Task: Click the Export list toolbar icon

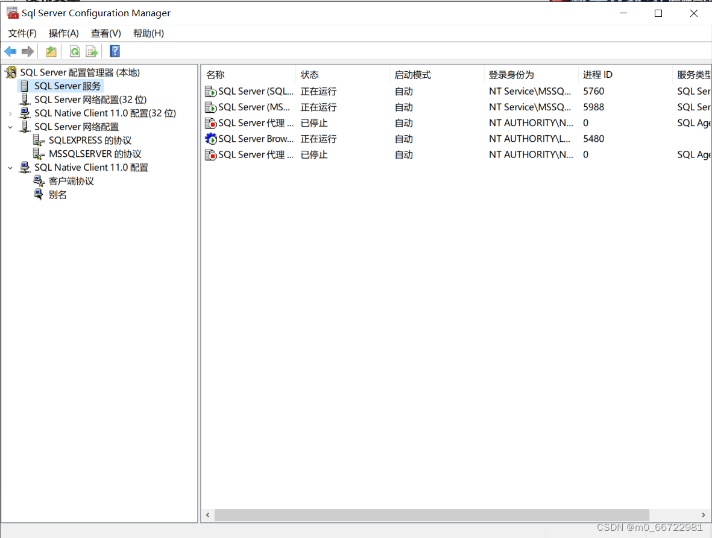Action: pos(92,51)
